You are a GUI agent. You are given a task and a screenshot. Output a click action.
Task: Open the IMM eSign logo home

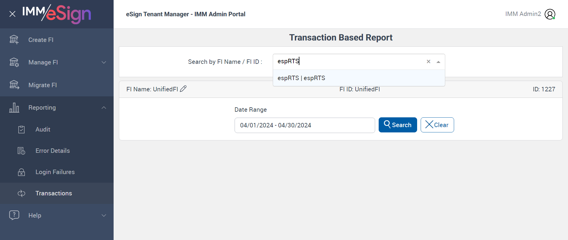(x=57, y=14)
